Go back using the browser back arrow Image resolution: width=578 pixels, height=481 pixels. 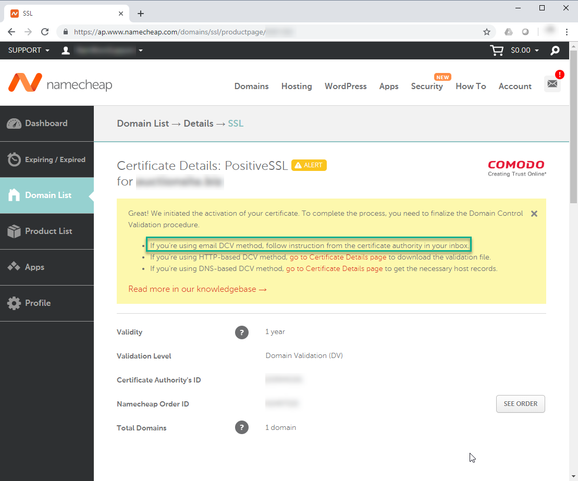point(11,32)
